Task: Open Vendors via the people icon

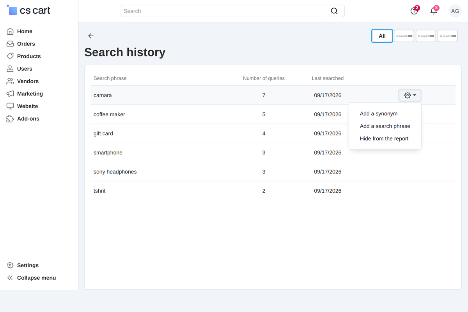Action: point(10,81)
